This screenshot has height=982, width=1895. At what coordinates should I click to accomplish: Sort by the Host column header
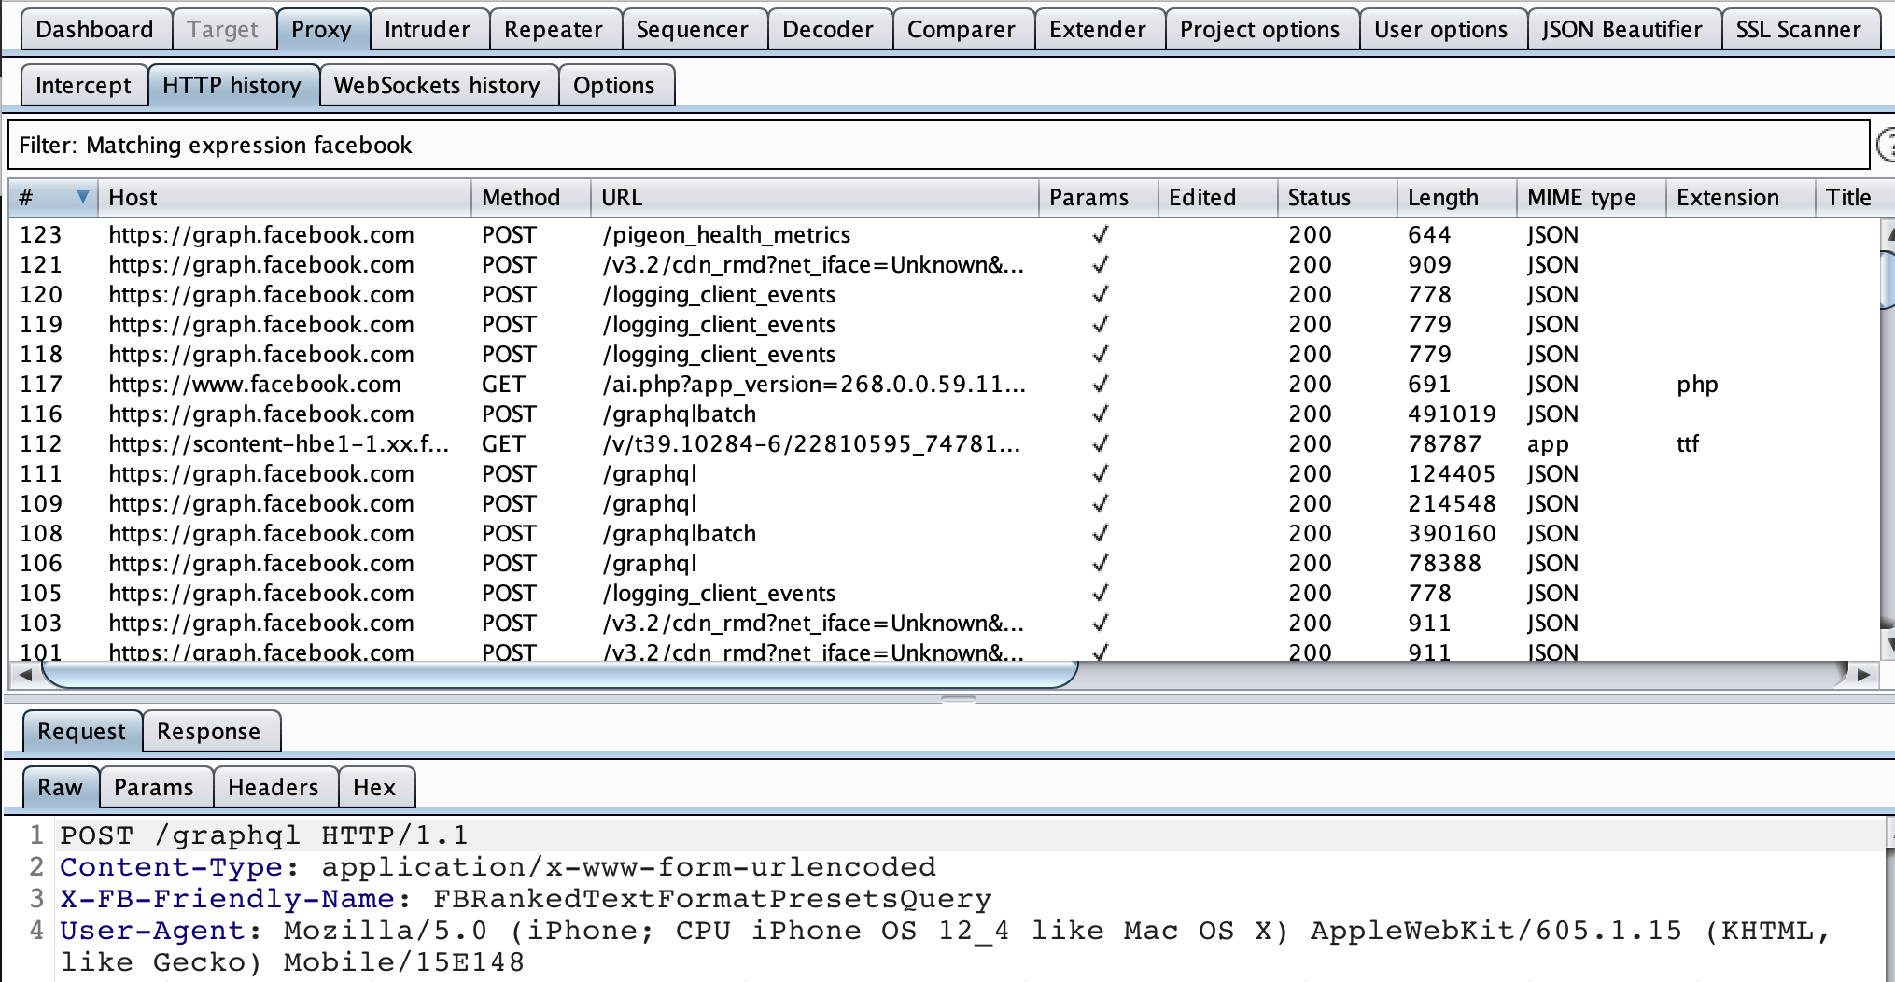tap(285, 197)
